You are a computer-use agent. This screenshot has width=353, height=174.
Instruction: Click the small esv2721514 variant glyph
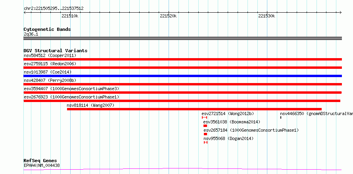tap(204, 117)
